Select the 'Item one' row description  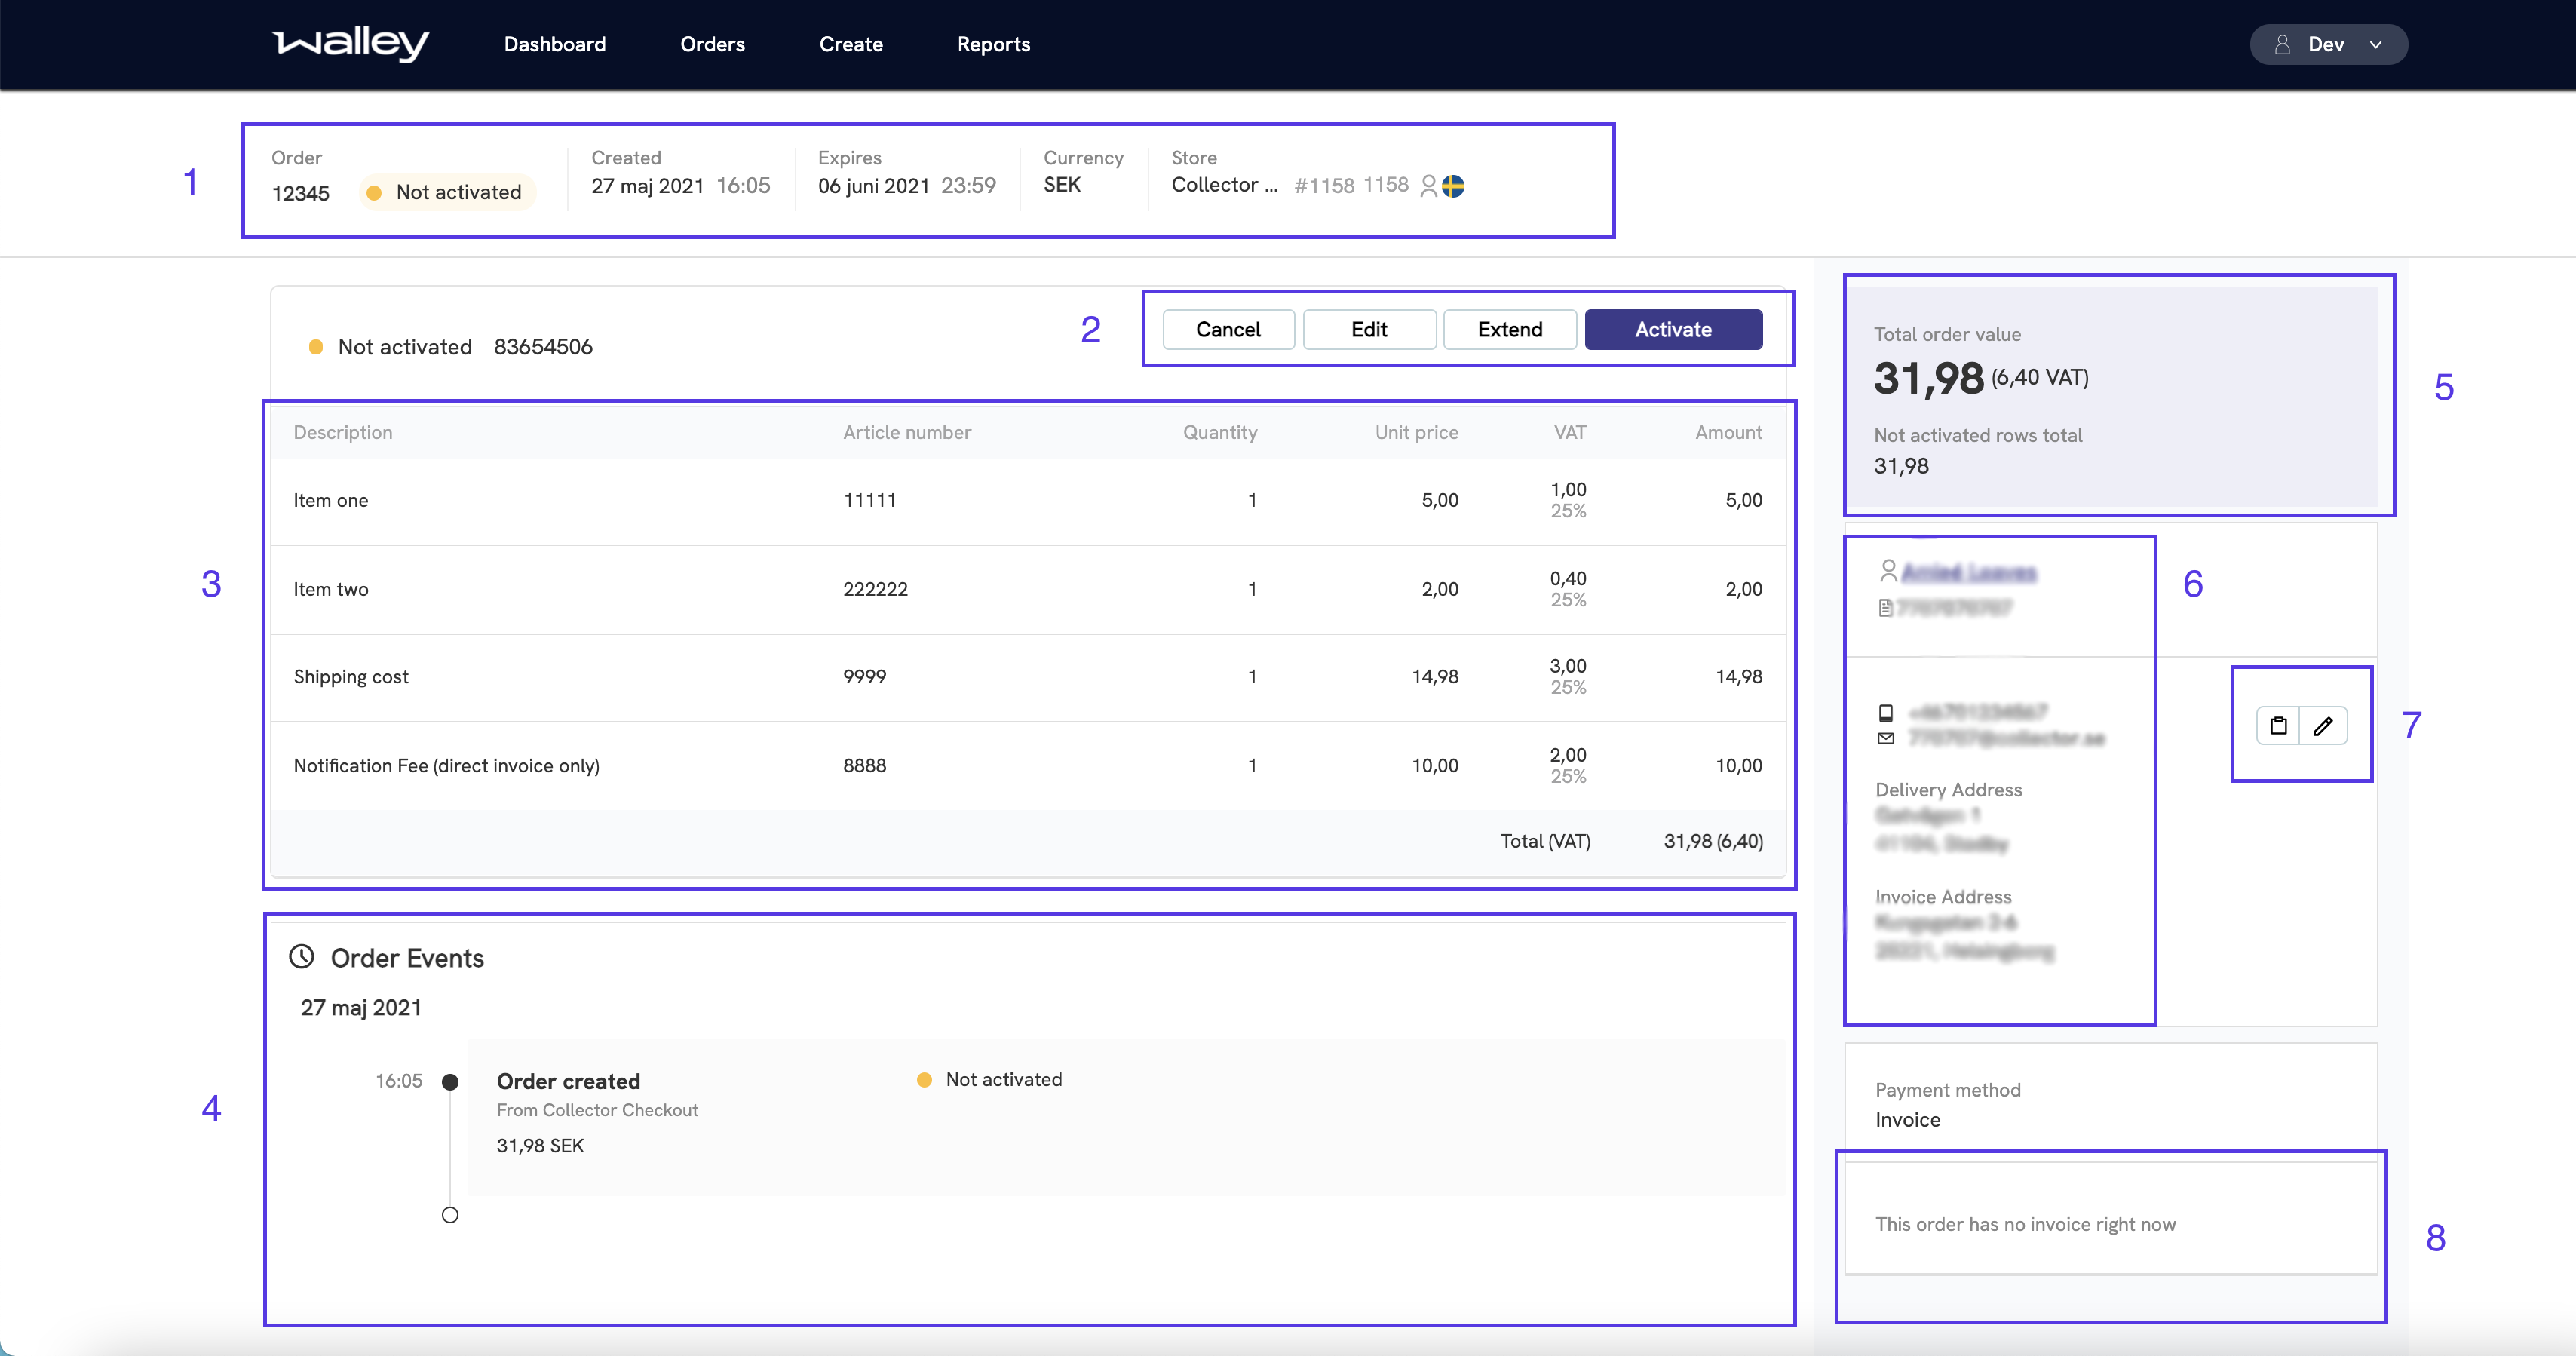[330, 500]
